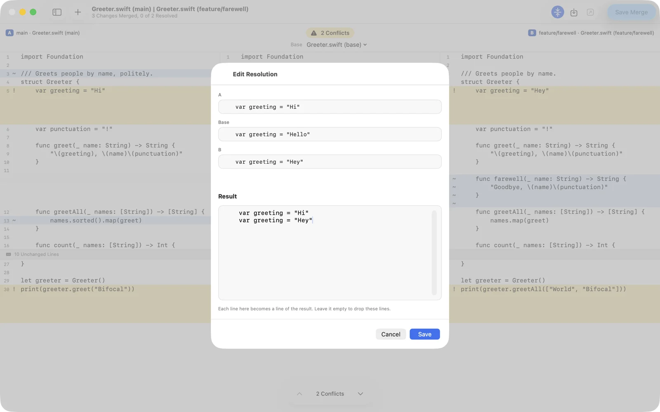Select the A version text field

(330, 107)
